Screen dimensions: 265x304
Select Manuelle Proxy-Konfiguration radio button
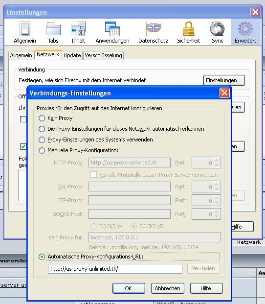(42, 150)
